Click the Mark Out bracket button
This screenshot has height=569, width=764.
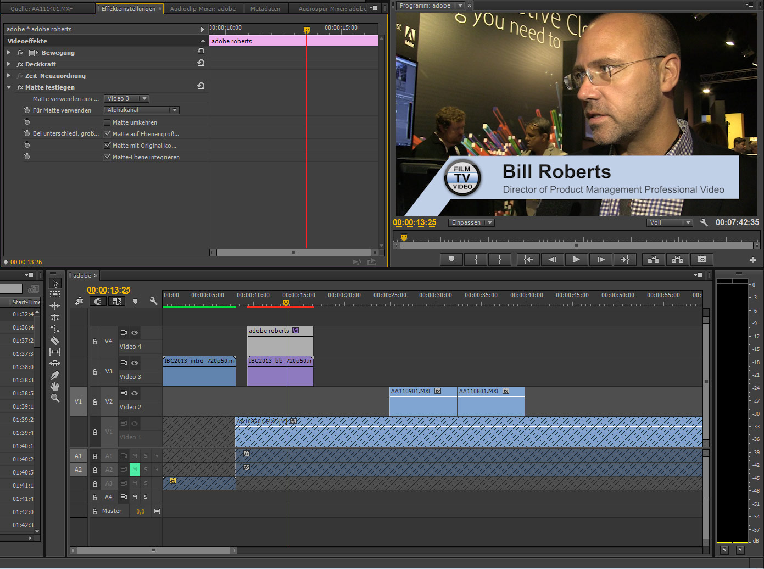(x=500, y=259)
